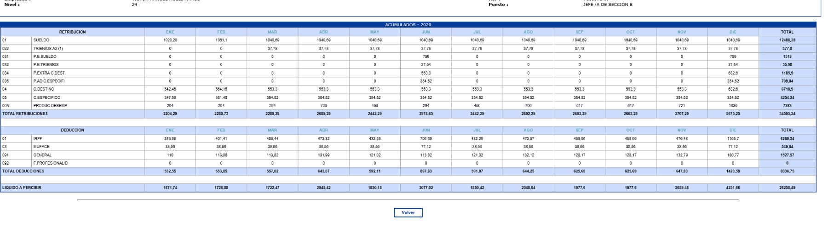The image size is (828, 234).
Task: Select the MUFACE deduction row label
Action: coord(41,147)
